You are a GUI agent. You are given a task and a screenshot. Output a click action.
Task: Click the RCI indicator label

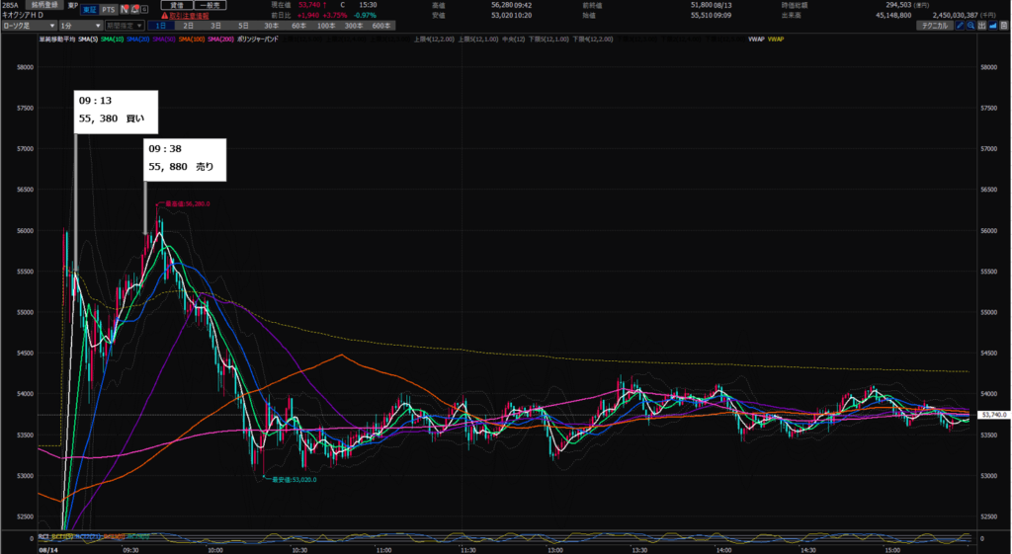[43, 536]
